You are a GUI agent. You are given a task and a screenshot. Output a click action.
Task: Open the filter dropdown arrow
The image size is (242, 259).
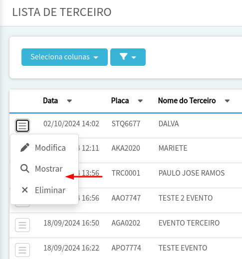tap(134, 57)
